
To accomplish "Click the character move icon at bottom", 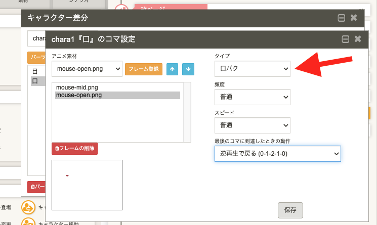I will pyautogui.click(x=27, y=221).
